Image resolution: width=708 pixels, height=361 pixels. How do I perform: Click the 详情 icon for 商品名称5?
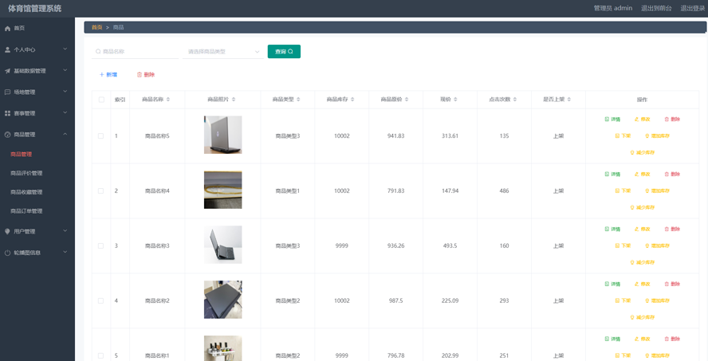[x=607, y=119]
